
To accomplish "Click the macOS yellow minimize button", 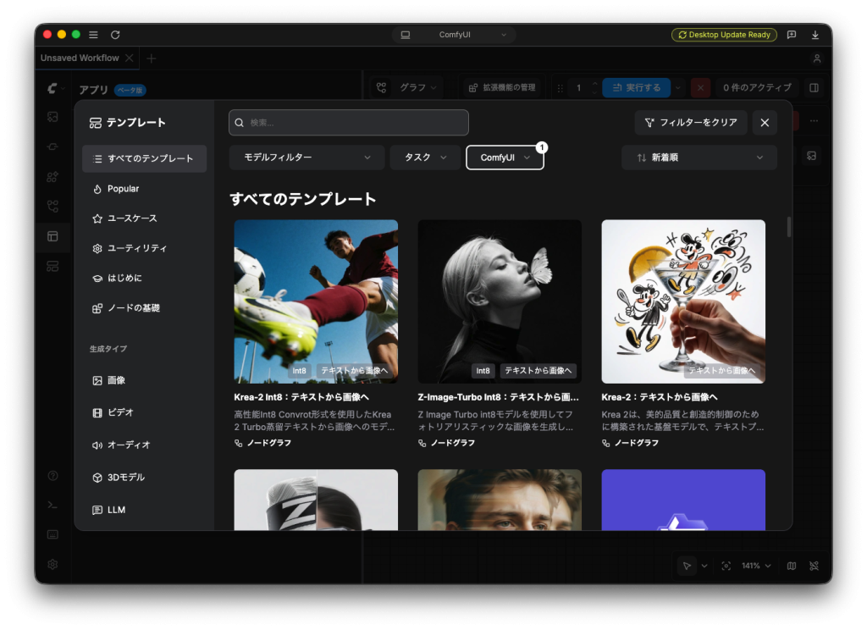I will coord(61,34).
